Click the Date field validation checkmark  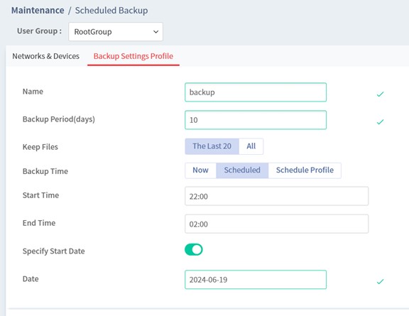(380, 281)
